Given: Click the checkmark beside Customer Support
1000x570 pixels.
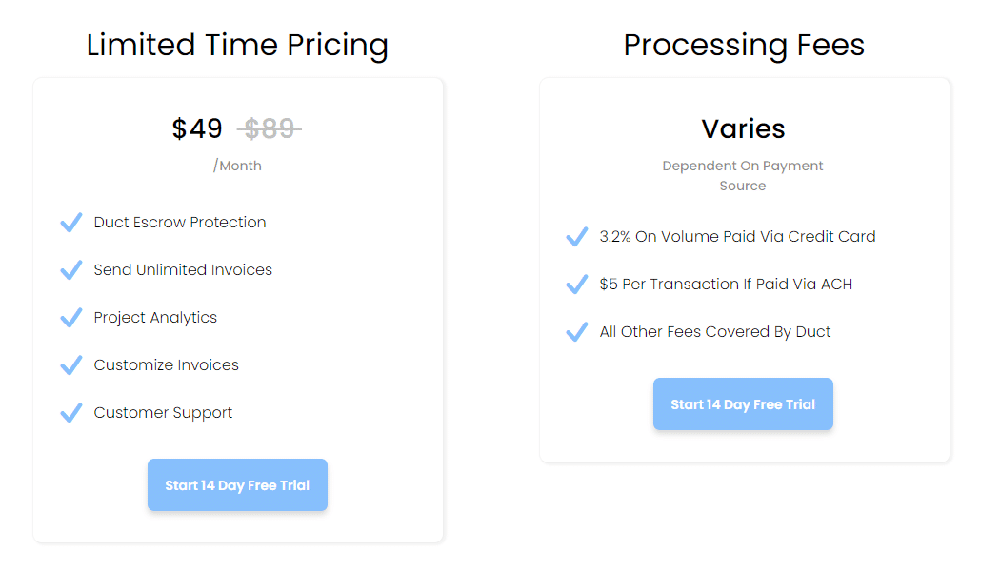Looking at the screenshot, I should click(70, 412).
